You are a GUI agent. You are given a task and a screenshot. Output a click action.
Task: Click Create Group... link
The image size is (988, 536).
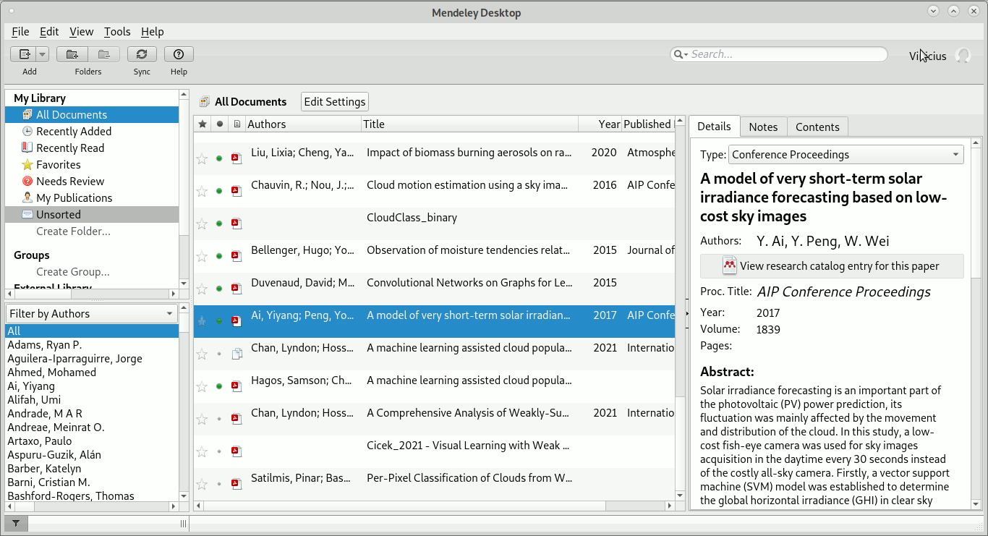pyautogui.click(x=73, y=272)
